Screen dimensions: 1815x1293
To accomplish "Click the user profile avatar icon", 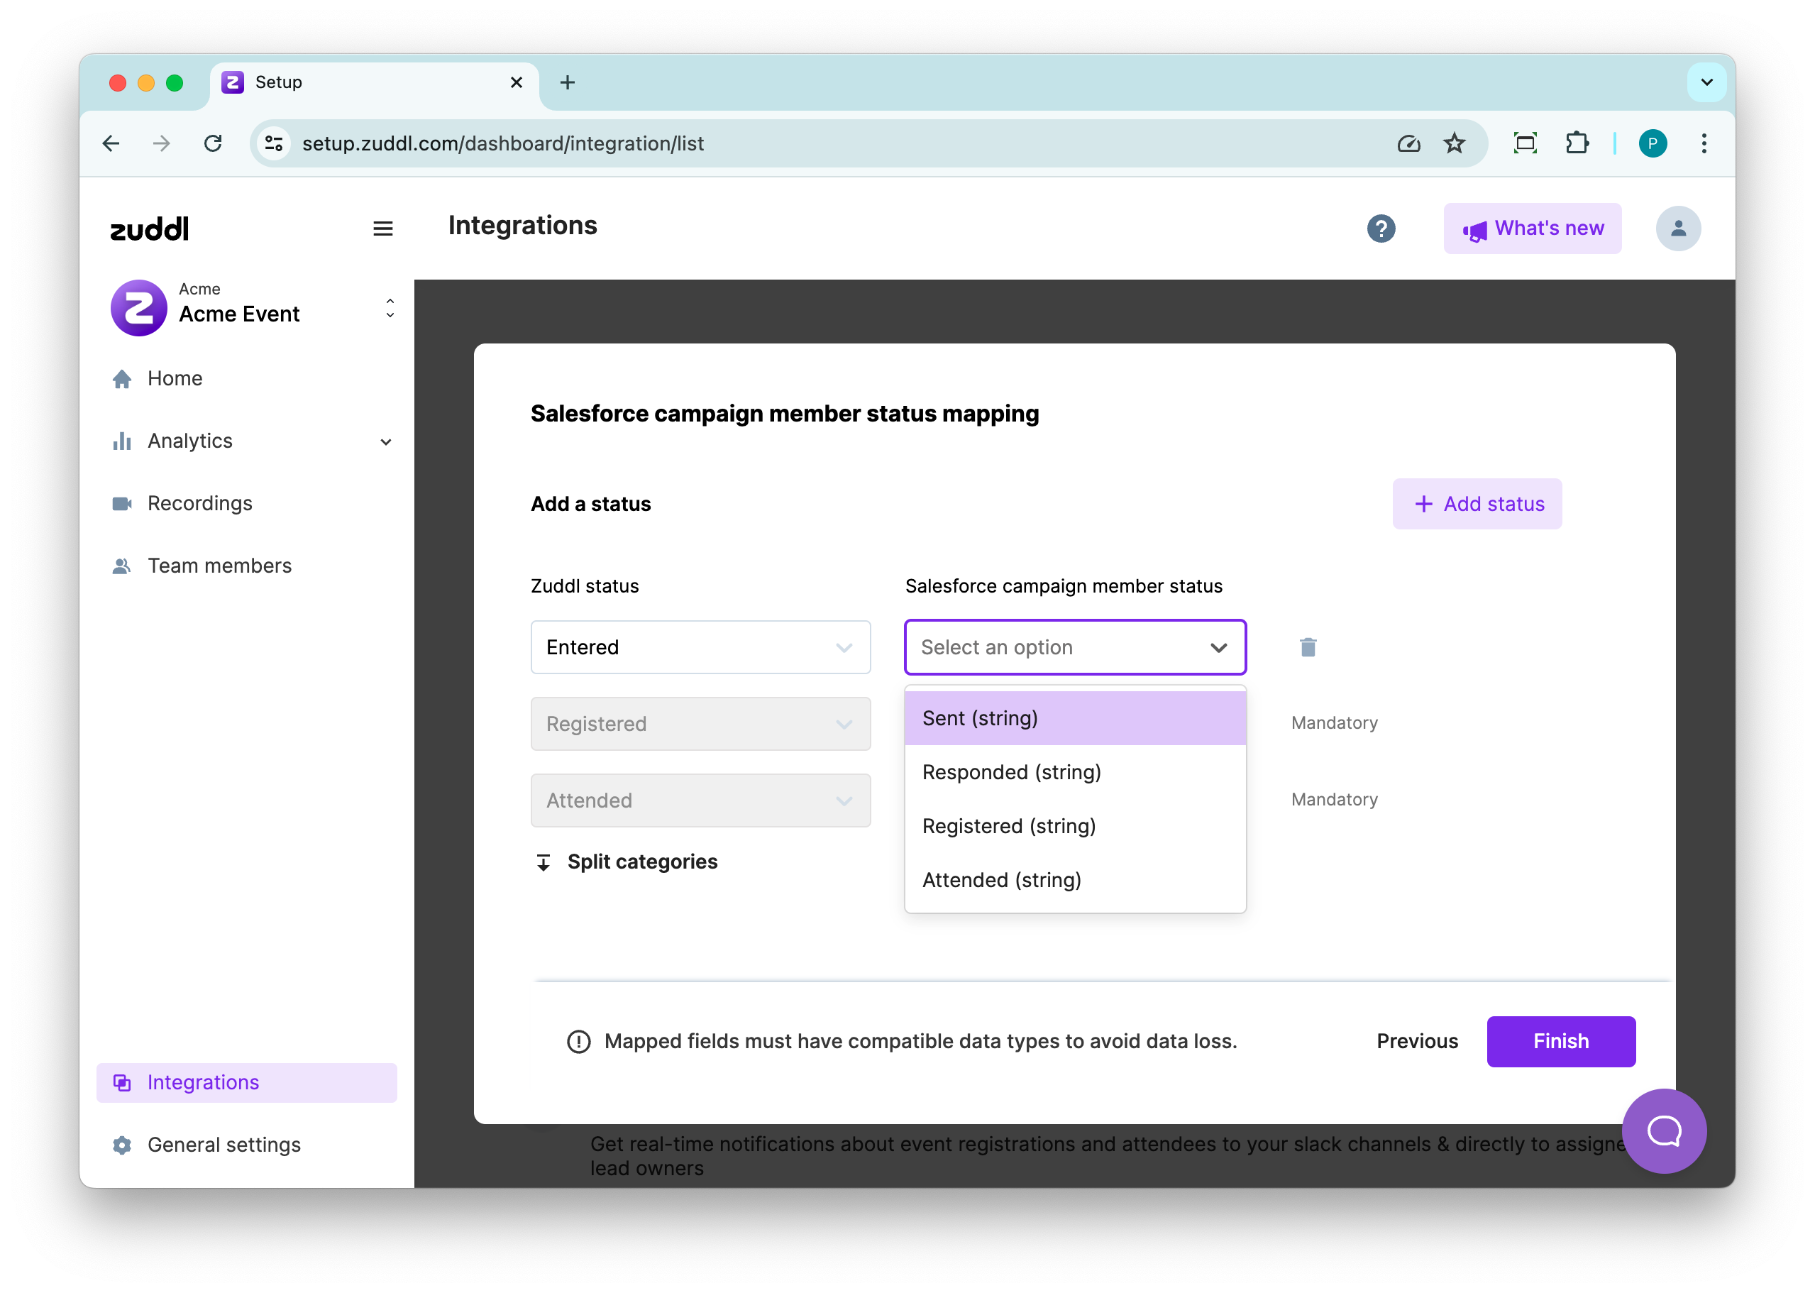I will coord(1678,229).
